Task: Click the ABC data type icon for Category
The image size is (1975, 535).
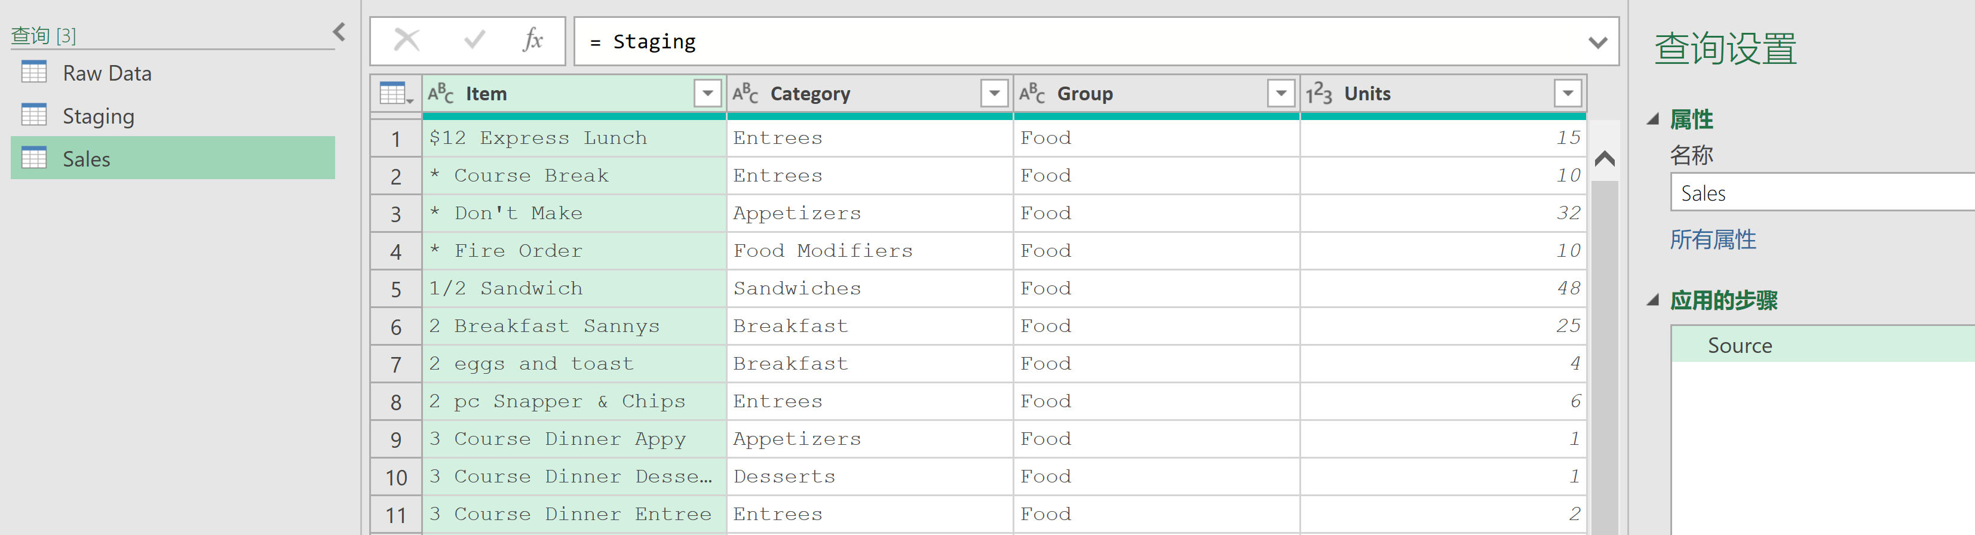Action: pyautogui.click(x=744, y=94)
